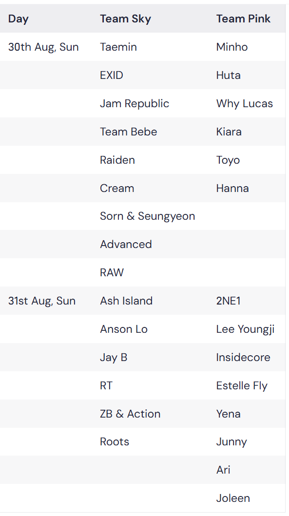This screenshot has height=516, width=289.
Task: Click the Day column header
Action: [19, 19]
